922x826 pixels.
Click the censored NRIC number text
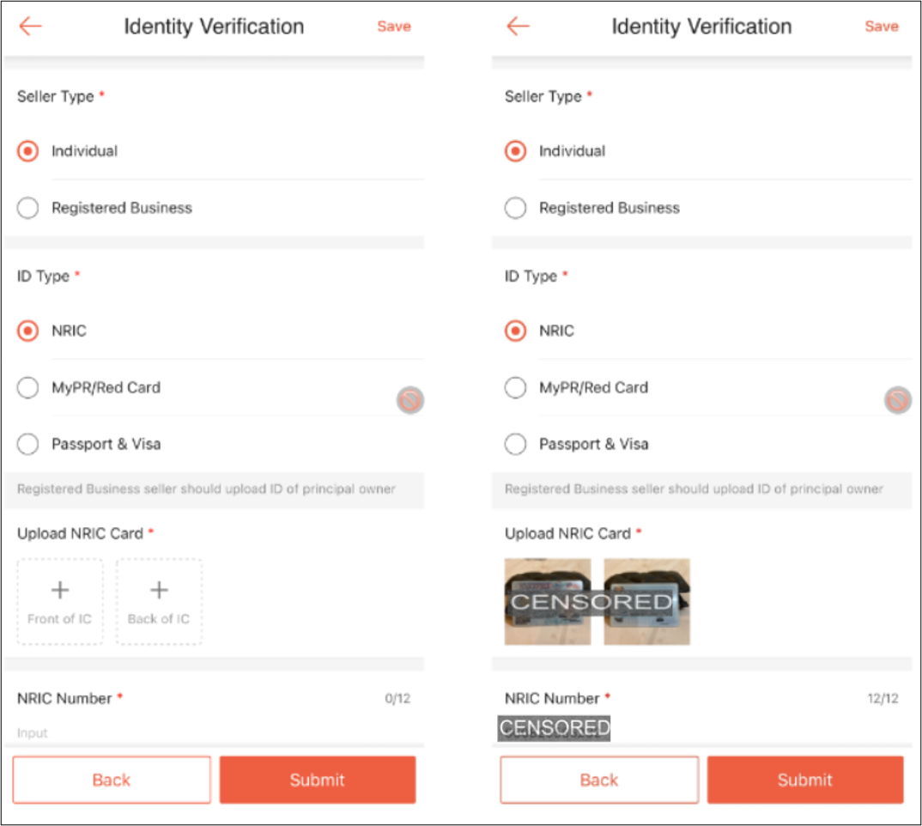pyautogui.click(x=552, y=727)
